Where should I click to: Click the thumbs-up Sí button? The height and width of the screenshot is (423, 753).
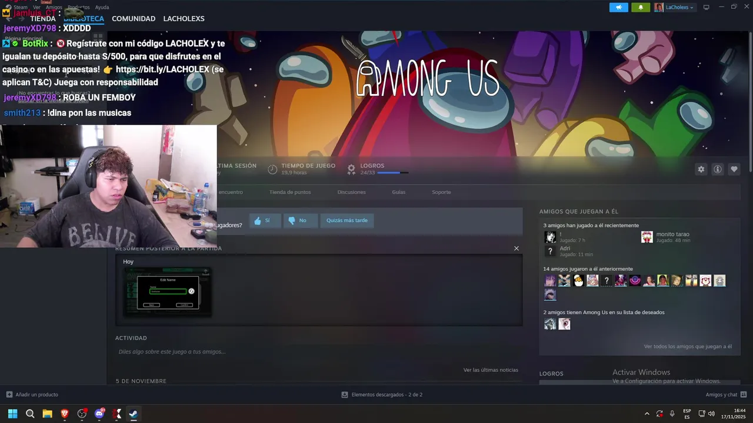point(265,220)
